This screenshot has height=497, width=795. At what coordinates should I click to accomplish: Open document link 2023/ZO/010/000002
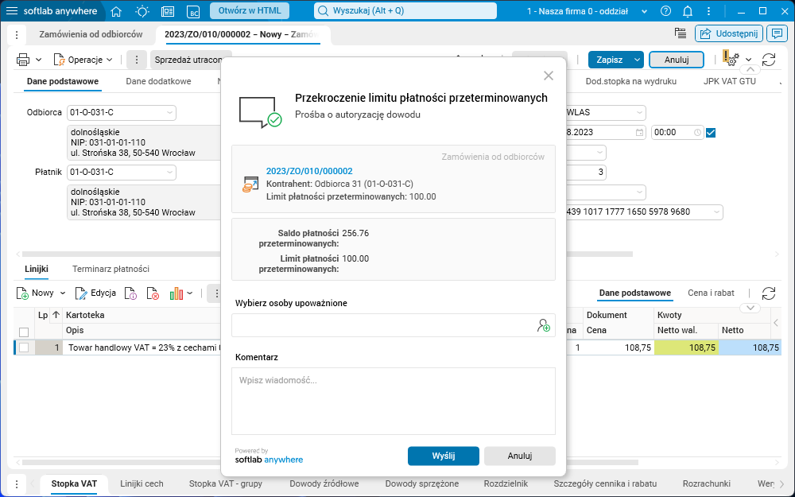(x=309, y=170)
